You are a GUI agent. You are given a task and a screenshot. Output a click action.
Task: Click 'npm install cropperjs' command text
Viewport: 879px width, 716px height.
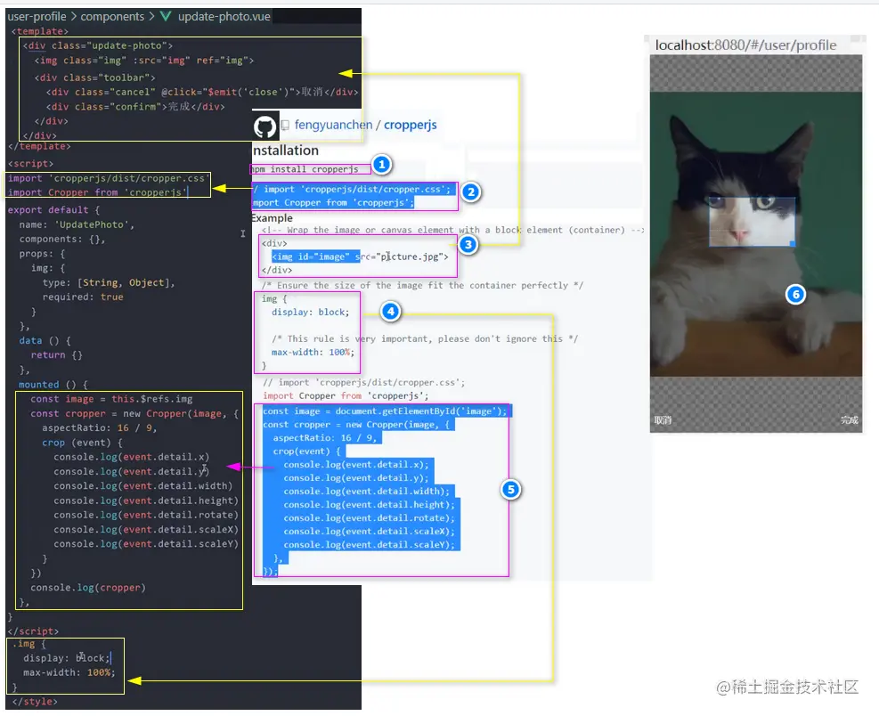coord(305,169)
